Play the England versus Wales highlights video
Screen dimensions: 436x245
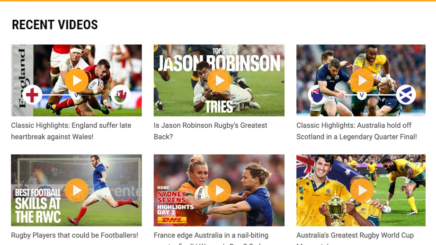(x=77, y=80)
